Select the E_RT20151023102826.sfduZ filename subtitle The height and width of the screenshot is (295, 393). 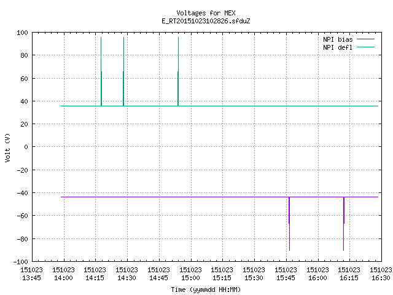[206, 21]
